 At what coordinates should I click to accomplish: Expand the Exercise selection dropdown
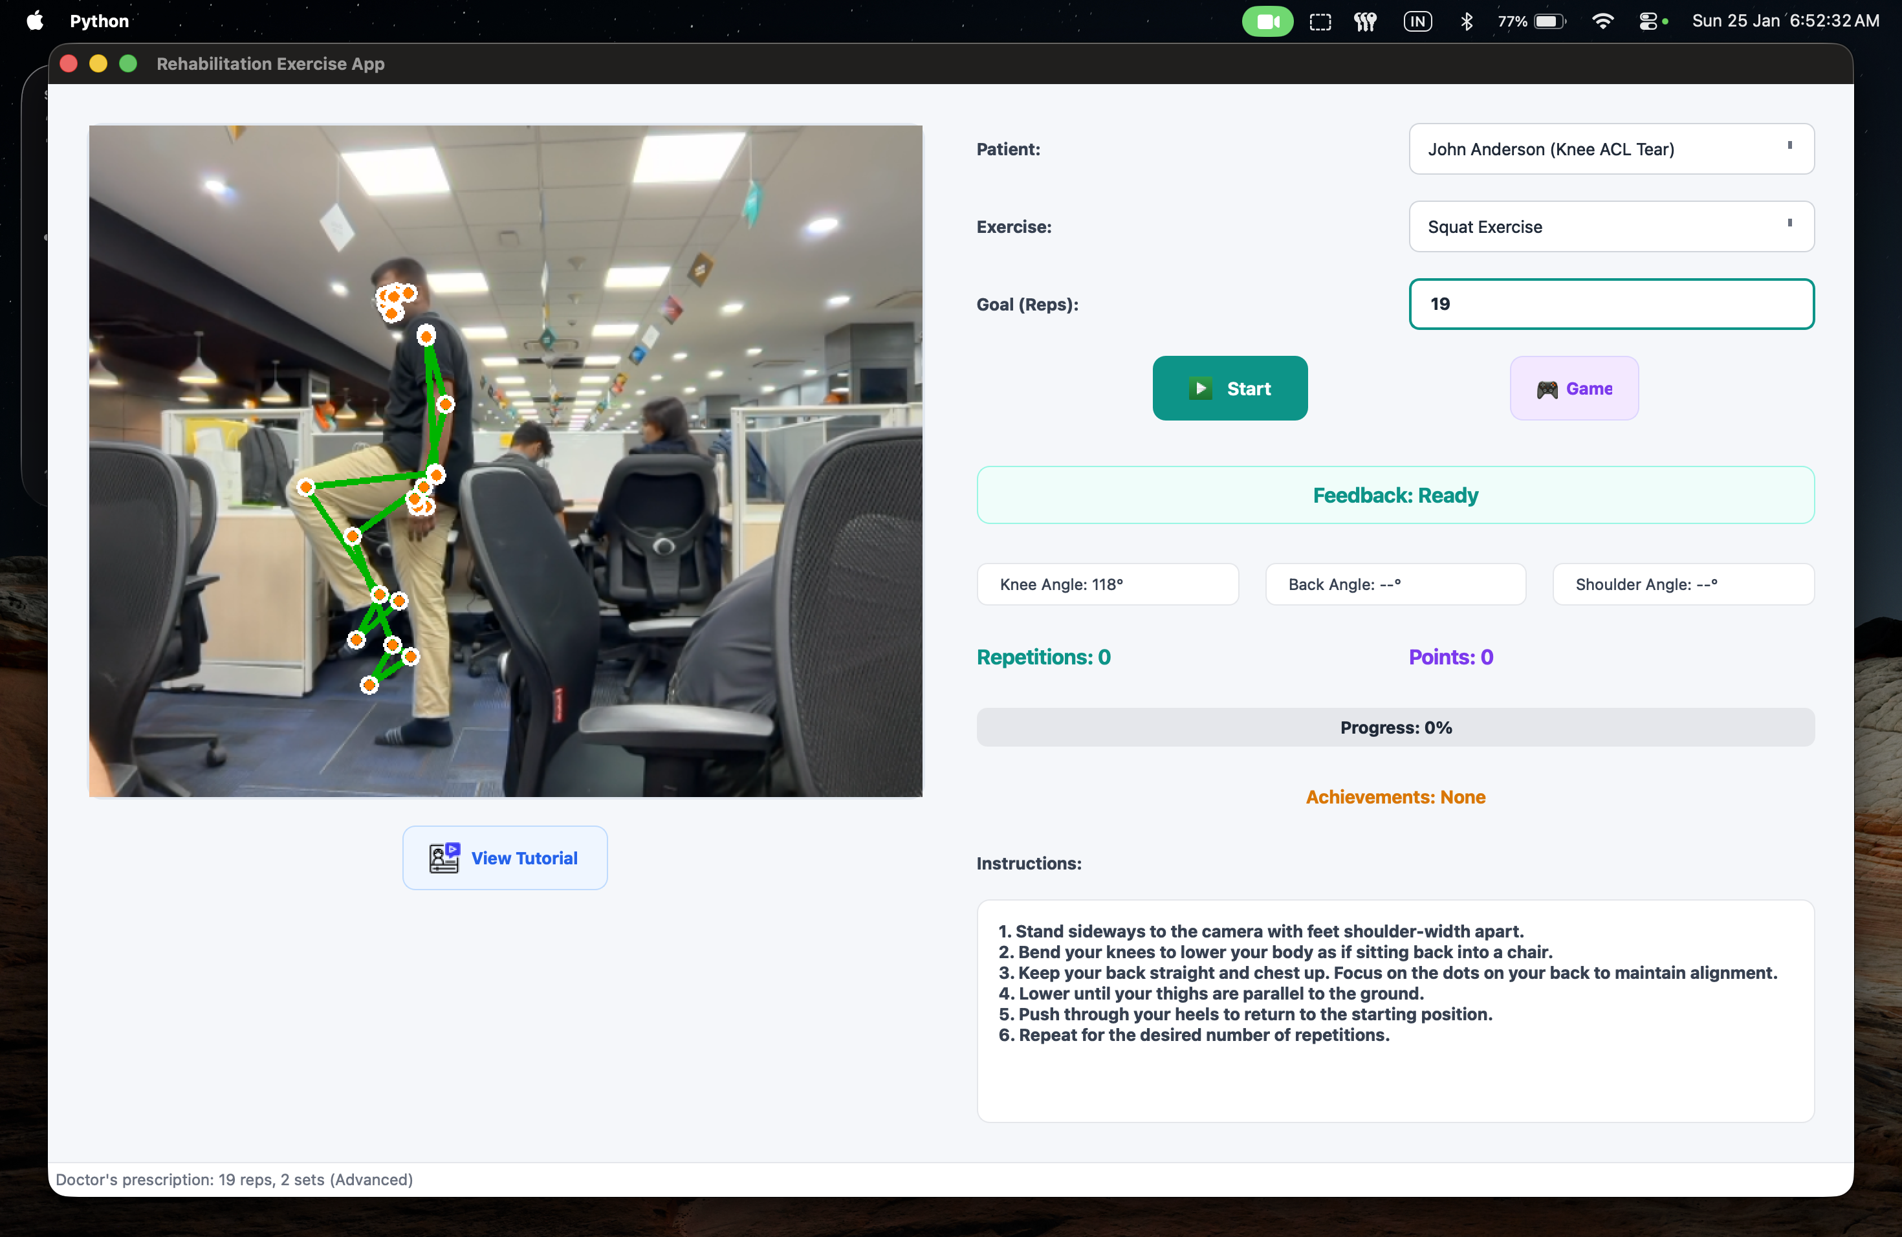(x=1611, y=227)
